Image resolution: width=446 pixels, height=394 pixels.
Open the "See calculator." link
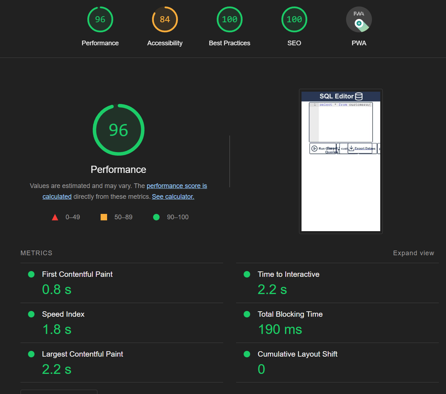click(x=173, y=196)
